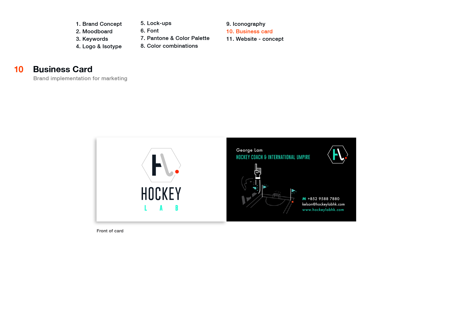Screen dimensions: 453x320
Task: Go to '8. Color combinations'
Action: [x=169, y=46]
